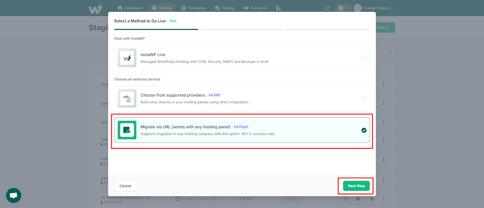Expand the Content Team 2 account menu
The height and width of the screenshot is (208, 484).
click(x=375, y=8)
